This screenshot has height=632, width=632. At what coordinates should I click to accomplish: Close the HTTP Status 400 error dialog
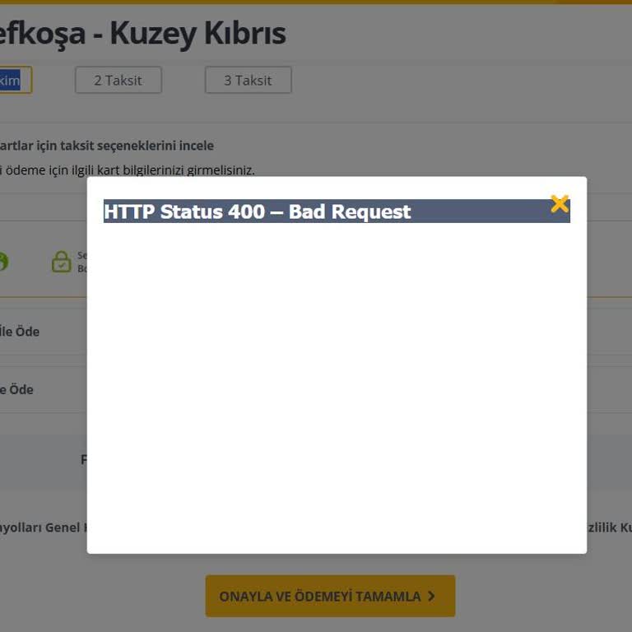(x=560, y=204)
